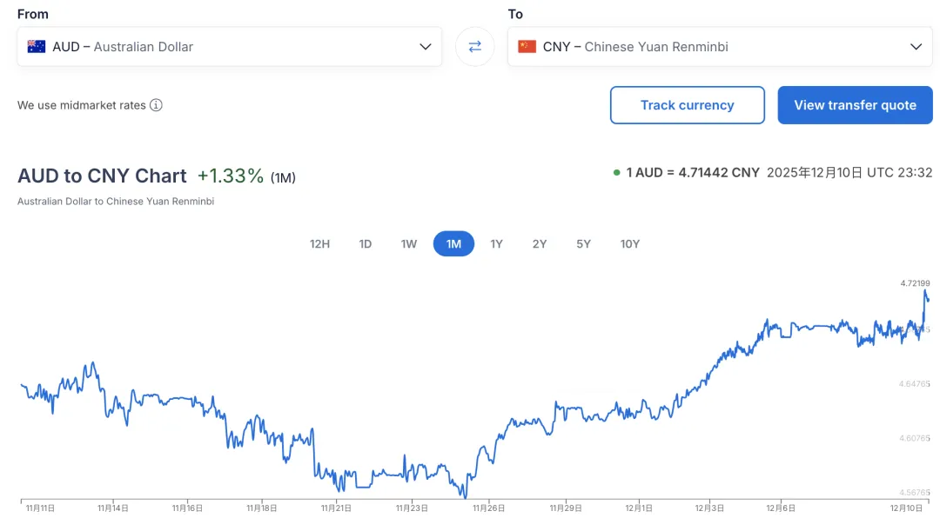Expand the From currency dropdown chevron
The height and width of the screenshot is (518, 940).
pos(425,47)
